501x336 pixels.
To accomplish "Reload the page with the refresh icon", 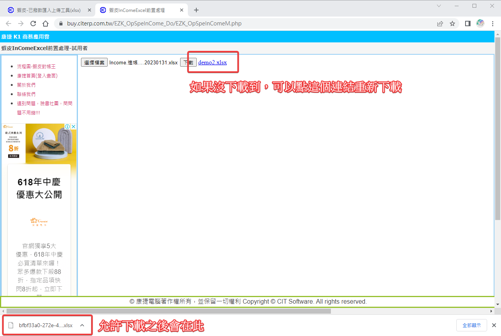I will point(33,24).
